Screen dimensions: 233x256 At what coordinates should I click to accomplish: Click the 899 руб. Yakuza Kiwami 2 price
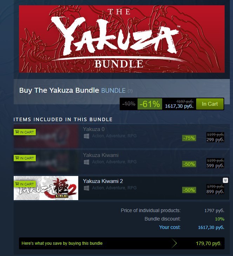[x=215, y=191]
